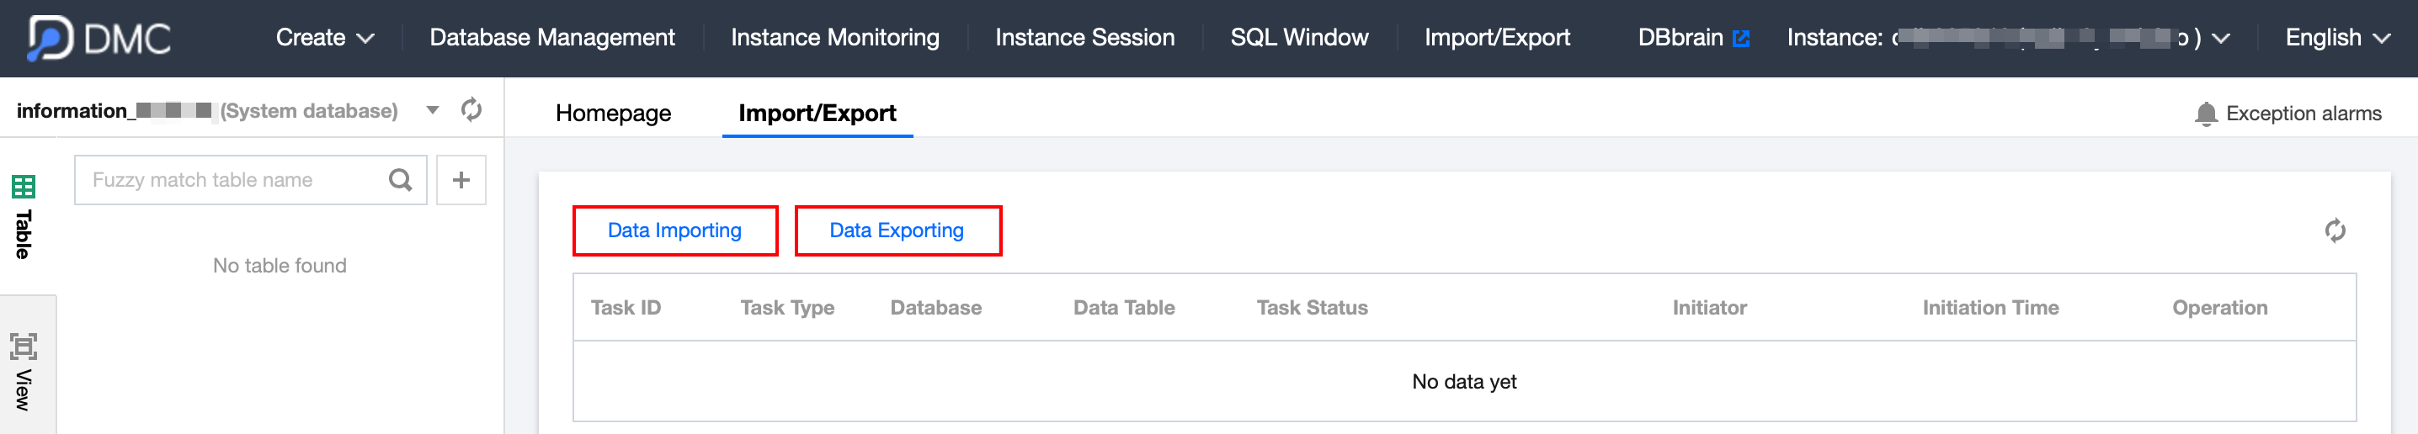Click the DMC logo icon
The height and width of the screenshot is (434, 2418).
point(50,38)
